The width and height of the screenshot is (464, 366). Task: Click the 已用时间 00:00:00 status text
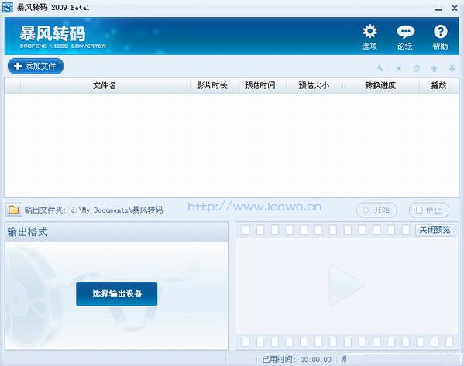click(297, 360)
